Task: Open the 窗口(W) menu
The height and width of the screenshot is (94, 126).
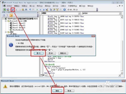Action: [82, 6]
